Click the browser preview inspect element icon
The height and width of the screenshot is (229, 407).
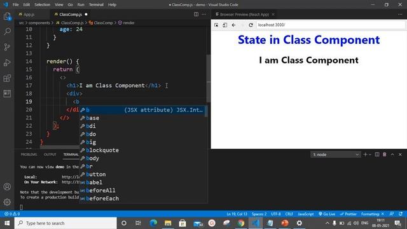coord(216,25)
